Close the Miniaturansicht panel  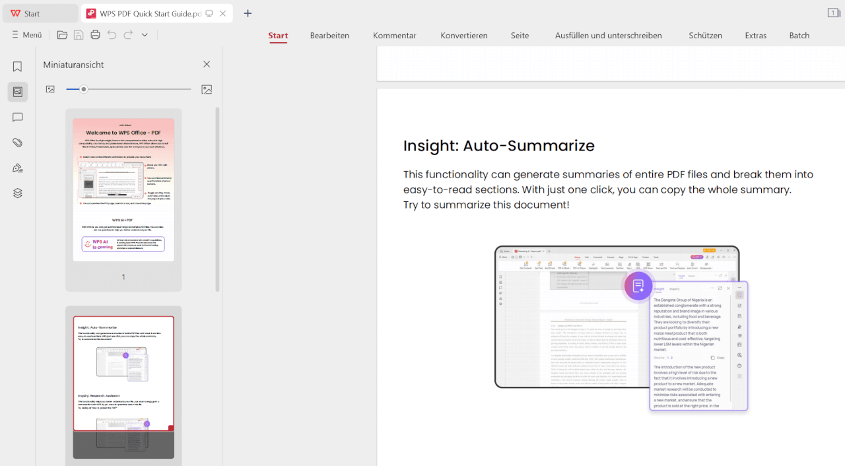pos(207,64)
